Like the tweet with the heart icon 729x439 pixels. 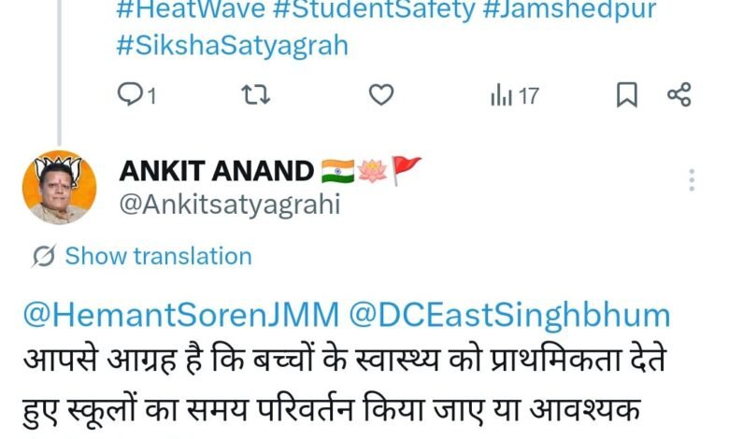(381, 94)
